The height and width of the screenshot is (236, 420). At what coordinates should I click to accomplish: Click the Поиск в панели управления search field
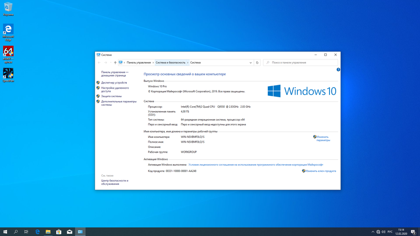302,63
